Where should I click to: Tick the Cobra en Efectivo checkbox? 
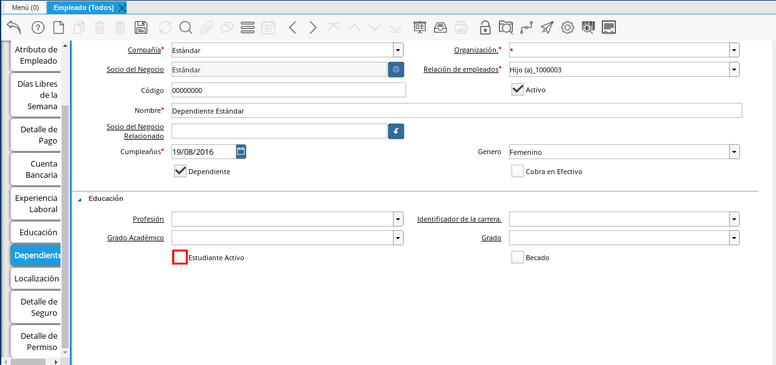517,171
